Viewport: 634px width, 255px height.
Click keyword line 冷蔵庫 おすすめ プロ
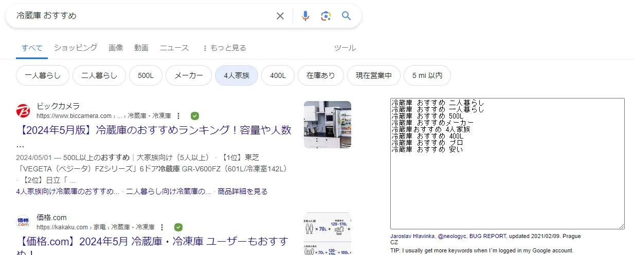tap(427, 143)
